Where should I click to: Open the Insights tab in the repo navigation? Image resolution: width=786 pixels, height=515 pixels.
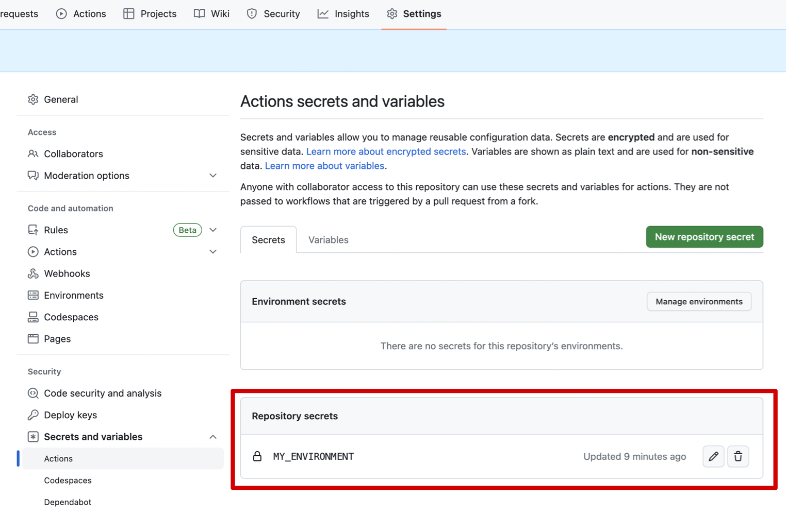[x=343, y=14]
